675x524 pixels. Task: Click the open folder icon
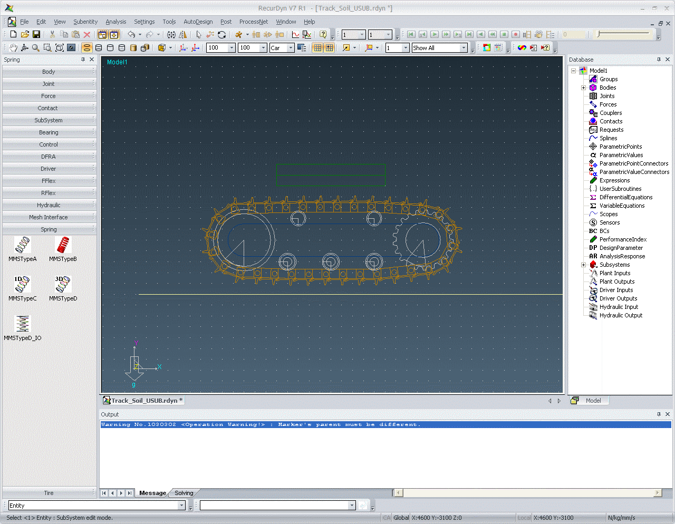click(x=25, y=34)
